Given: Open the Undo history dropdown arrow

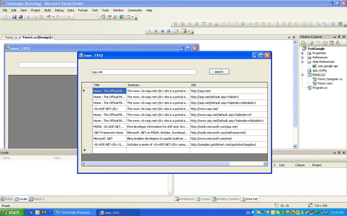Looking at the screenshot, I should (x=53, y=17).
